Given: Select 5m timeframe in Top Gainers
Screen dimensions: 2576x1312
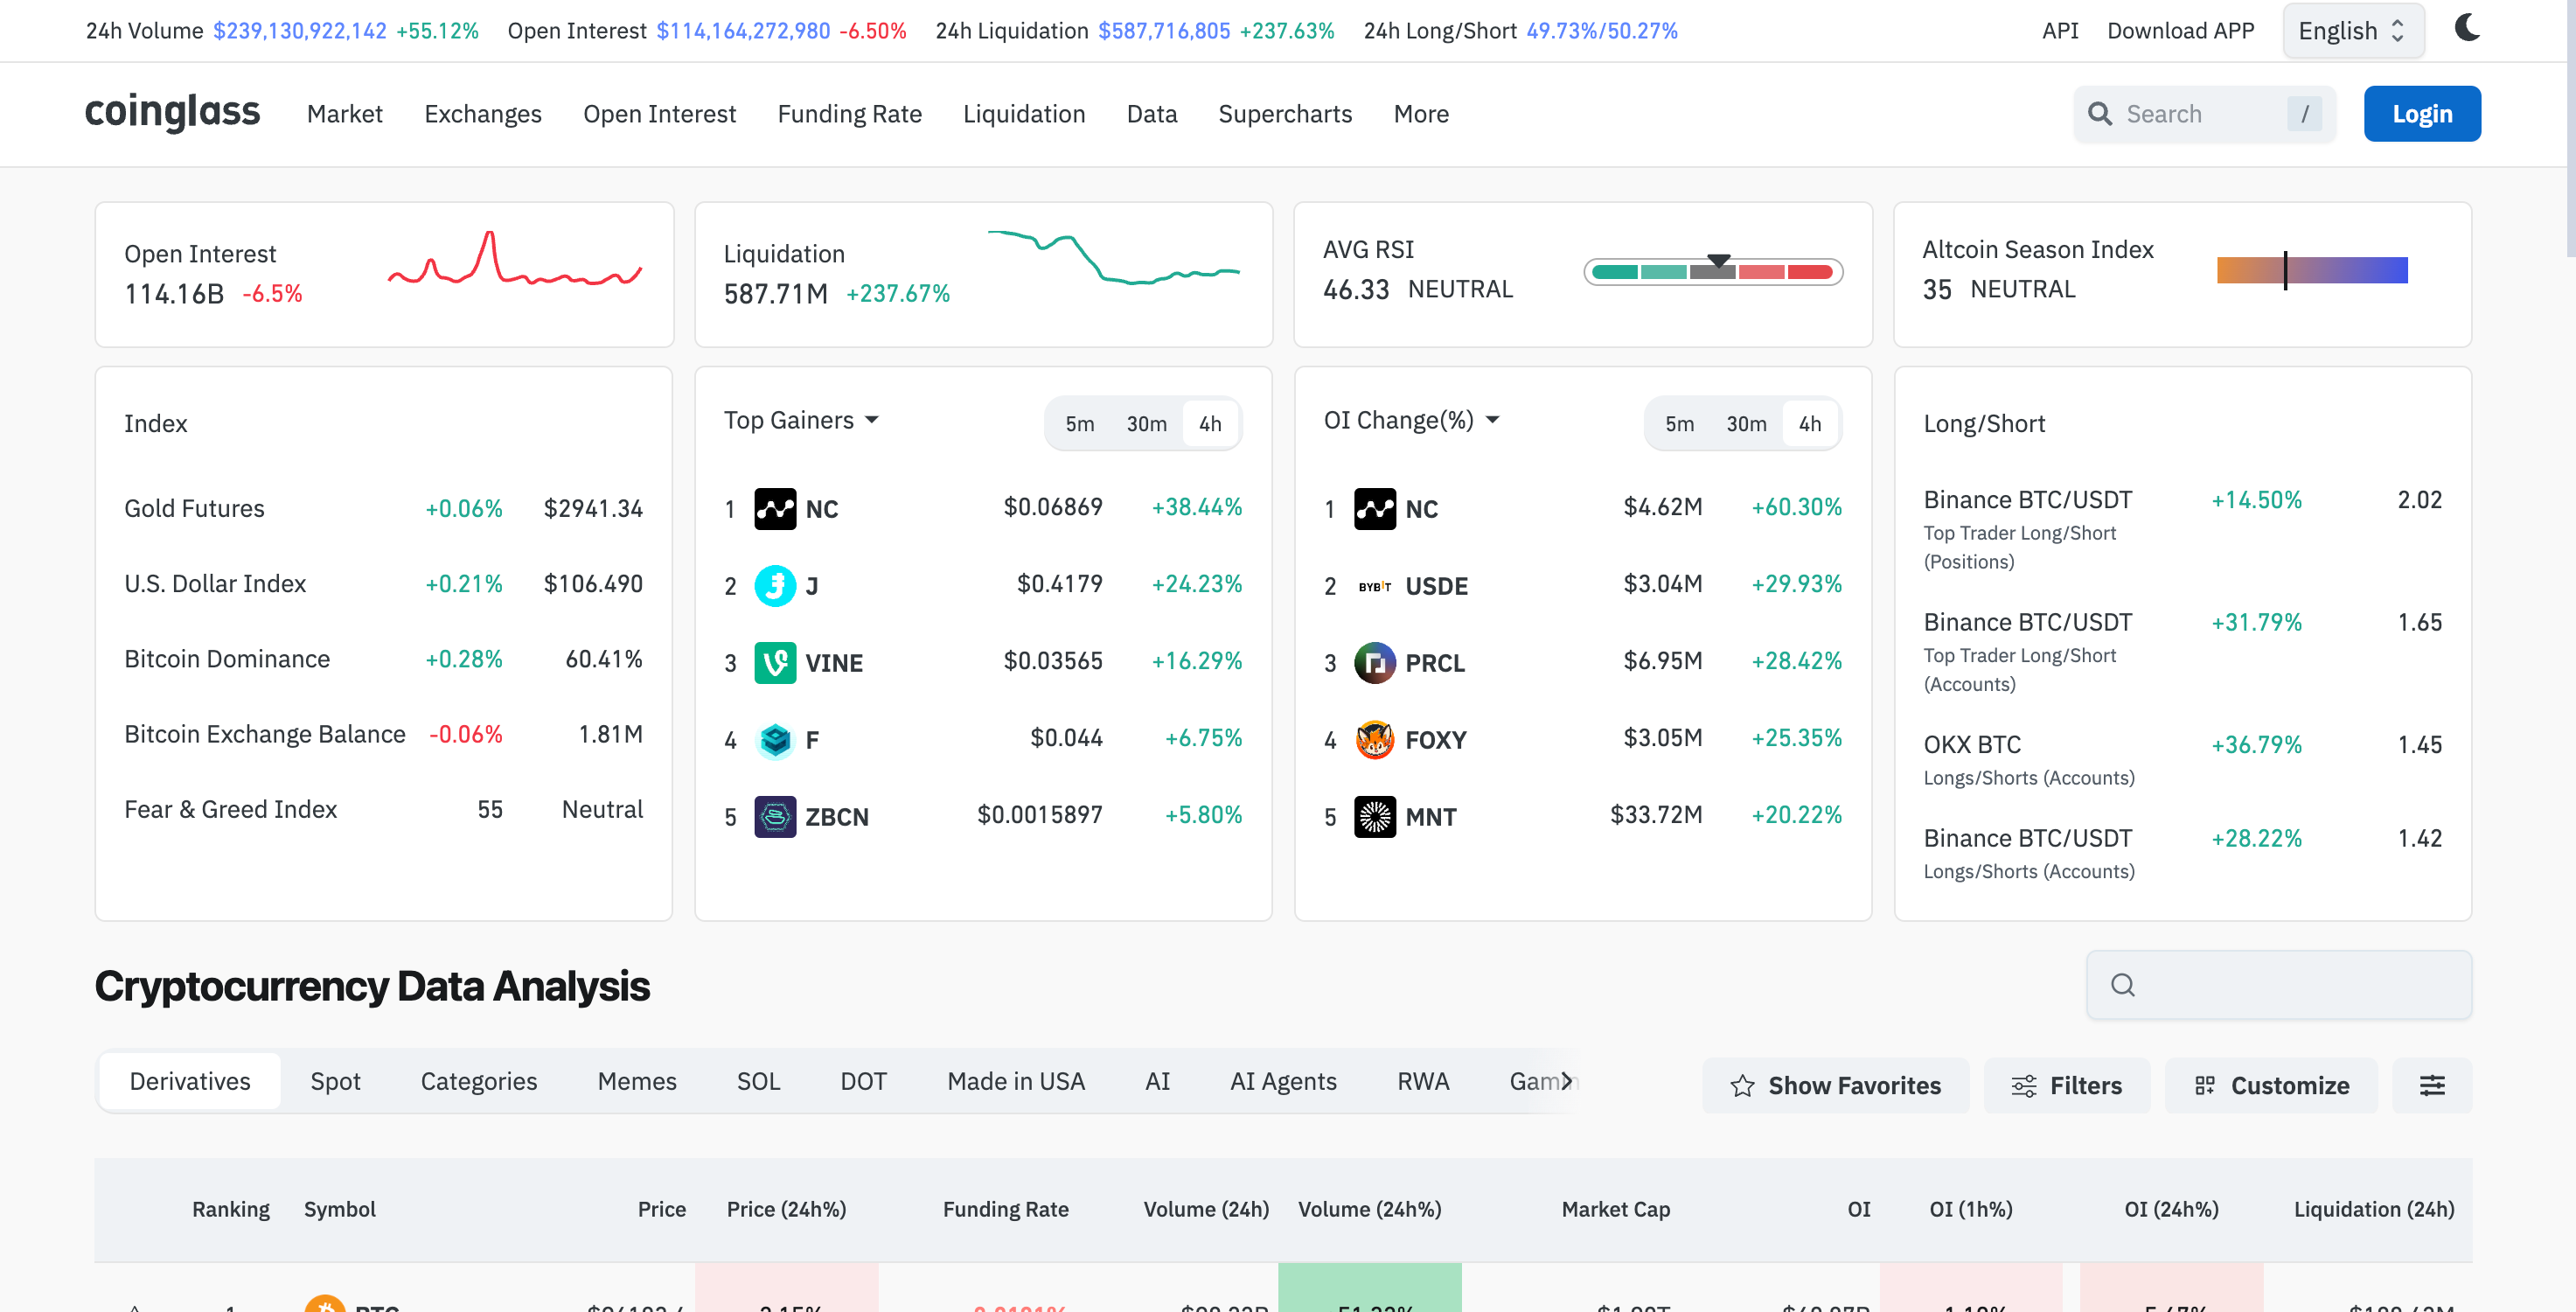Looking at the screenshot, I should point(1080,424).
